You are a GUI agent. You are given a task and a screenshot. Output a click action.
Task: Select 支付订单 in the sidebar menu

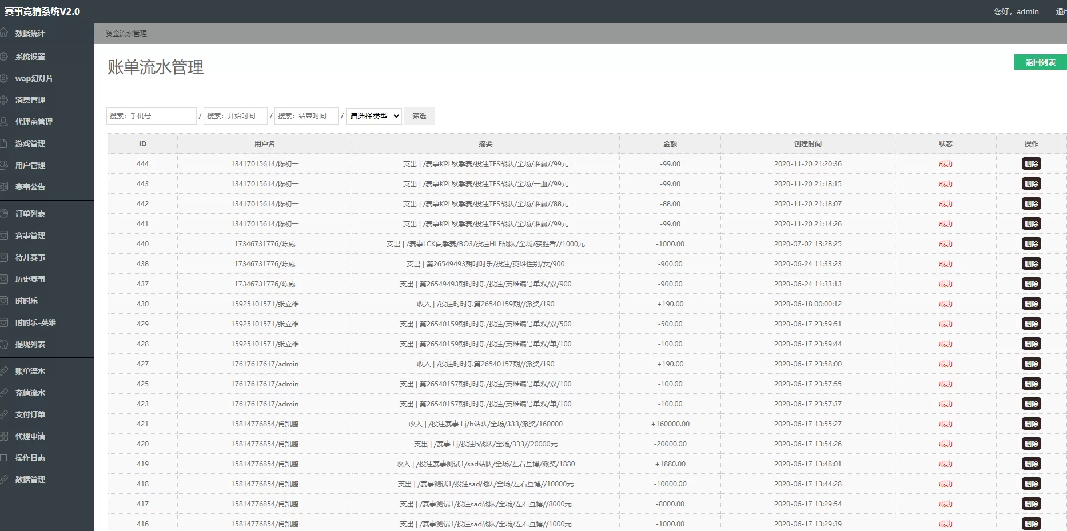click(x=29, y=414)
